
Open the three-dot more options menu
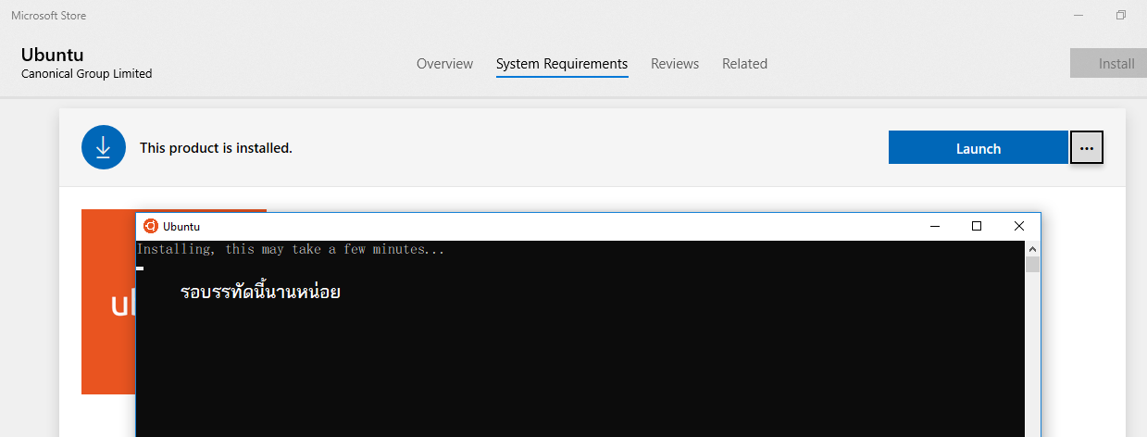coord(1087,148)
